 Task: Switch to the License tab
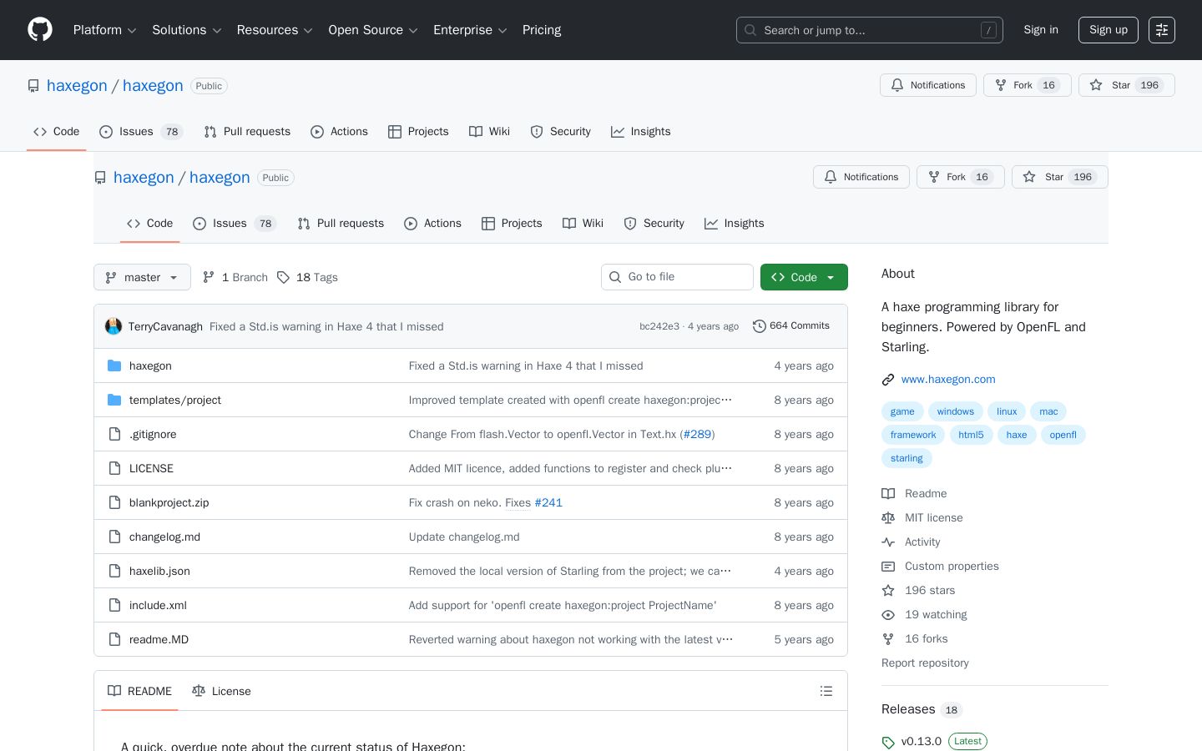221,691
